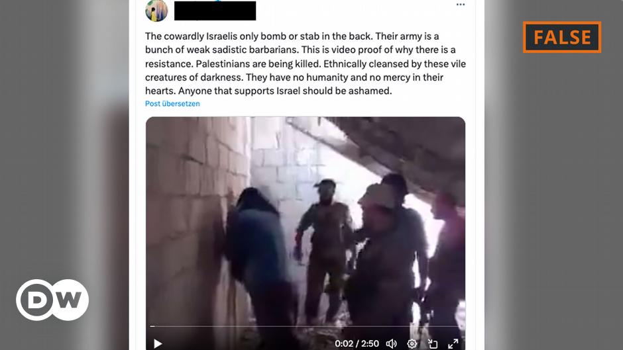Play the embedded video
Image resolution: width=623 pixels, height=350 pixels.
pyautogui.click(x=158, y=343)
